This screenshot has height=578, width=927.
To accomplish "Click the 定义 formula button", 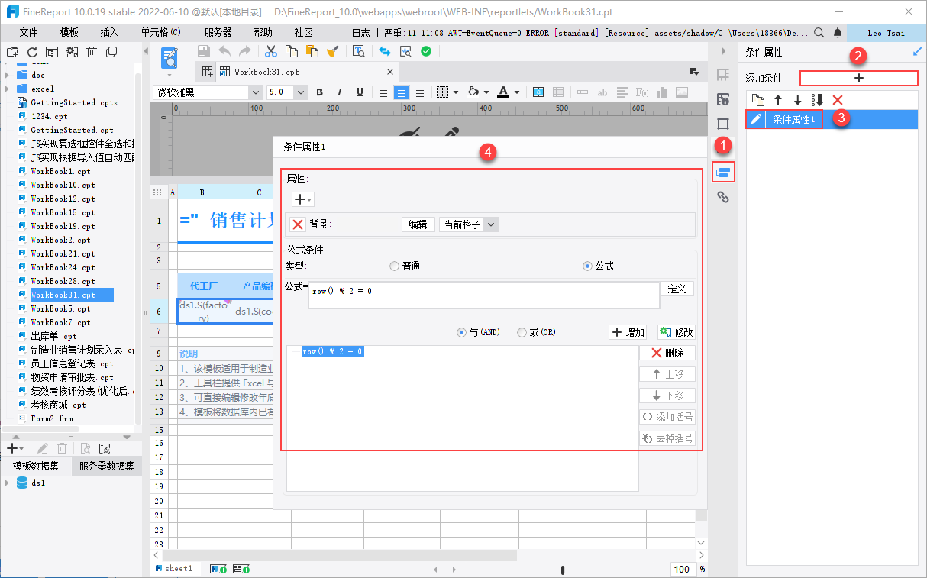I will pyautogui.click(x=677, y=289).
